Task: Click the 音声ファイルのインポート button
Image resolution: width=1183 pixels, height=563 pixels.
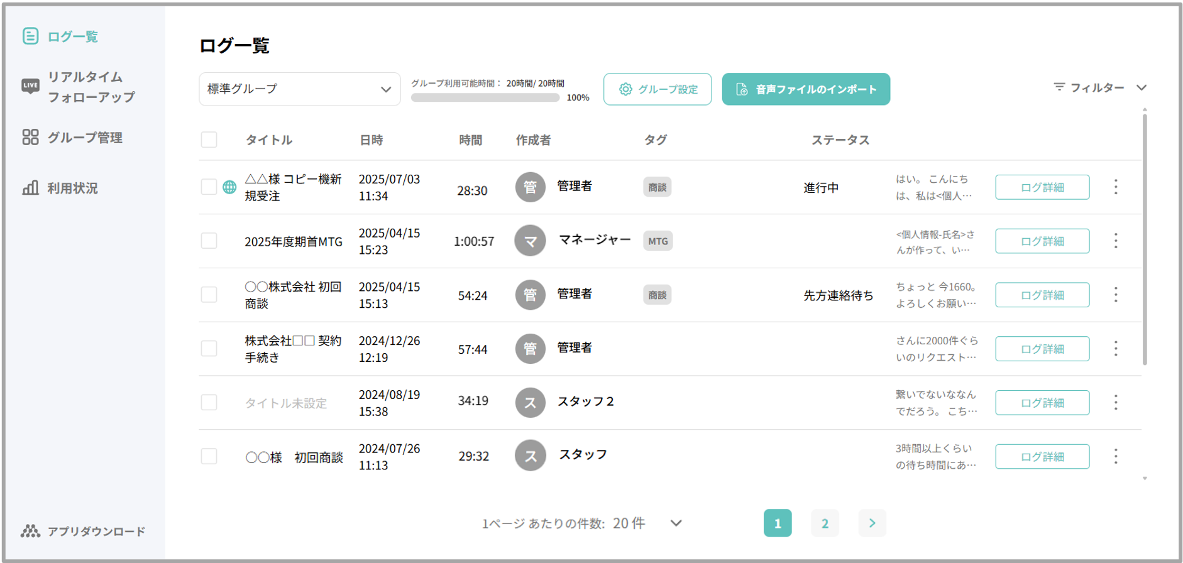Action: (x=805, y=89)
